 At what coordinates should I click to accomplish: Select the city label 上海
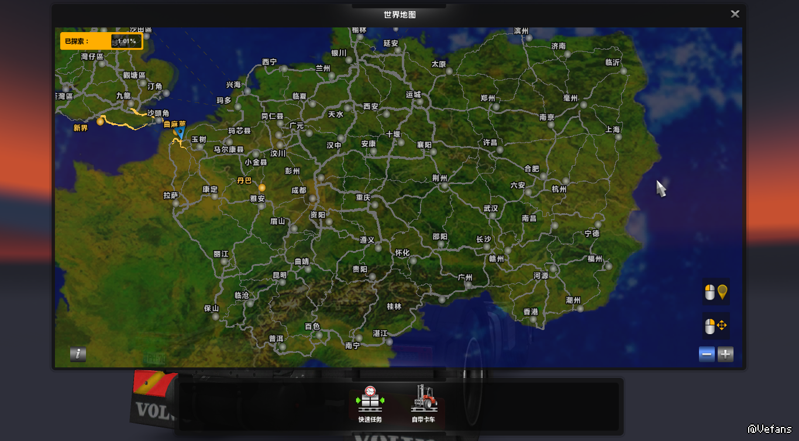(x=613, y=130)
